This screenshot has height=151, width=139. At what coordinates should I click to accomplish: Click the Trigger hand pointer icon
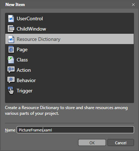point(11,91)
